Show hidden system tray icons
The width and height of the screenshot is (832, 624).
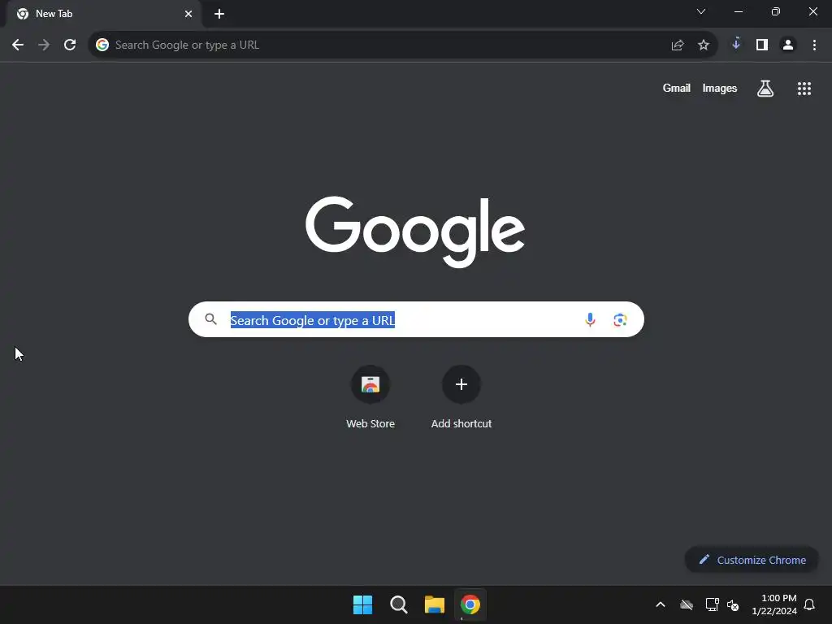tap(661, 604)
